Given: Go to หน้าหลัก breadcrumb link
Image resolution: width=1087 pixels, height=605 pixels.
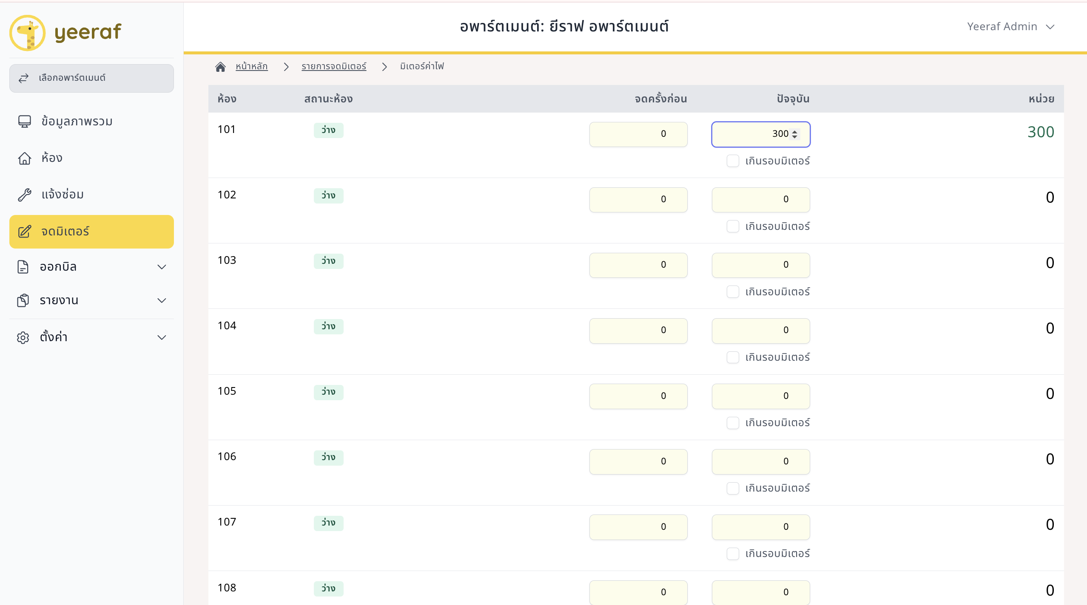Looking at the screenshot, I should (x=252, y=66).
